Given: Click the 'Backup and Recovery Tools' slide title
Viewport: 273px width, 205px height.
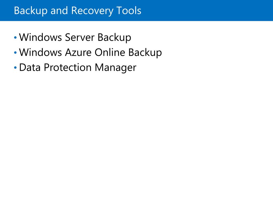Looking at the screenshot, I should tap(78, 11).
